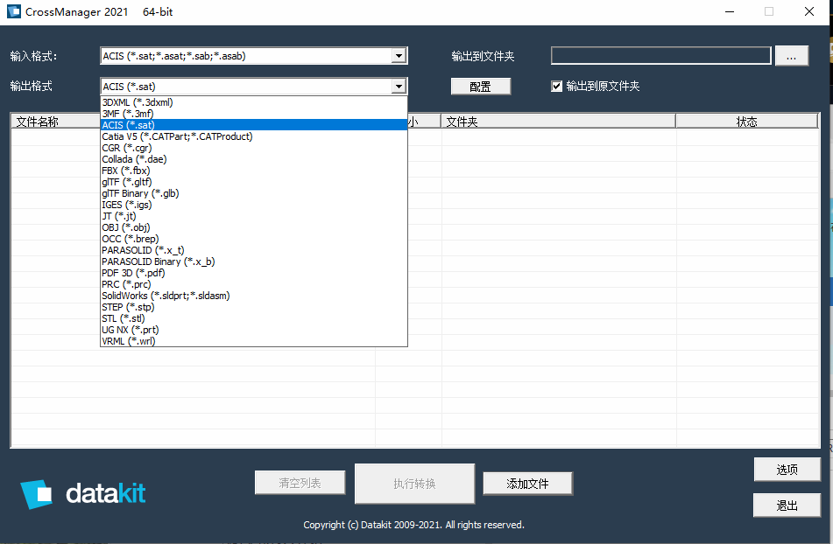The width and height of the screenshot is (833, 544).
Task: Minimize the CrossManager window
Action: tap(730, 11)
